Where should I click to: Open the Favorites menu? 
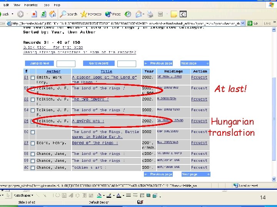click(31, 5)
